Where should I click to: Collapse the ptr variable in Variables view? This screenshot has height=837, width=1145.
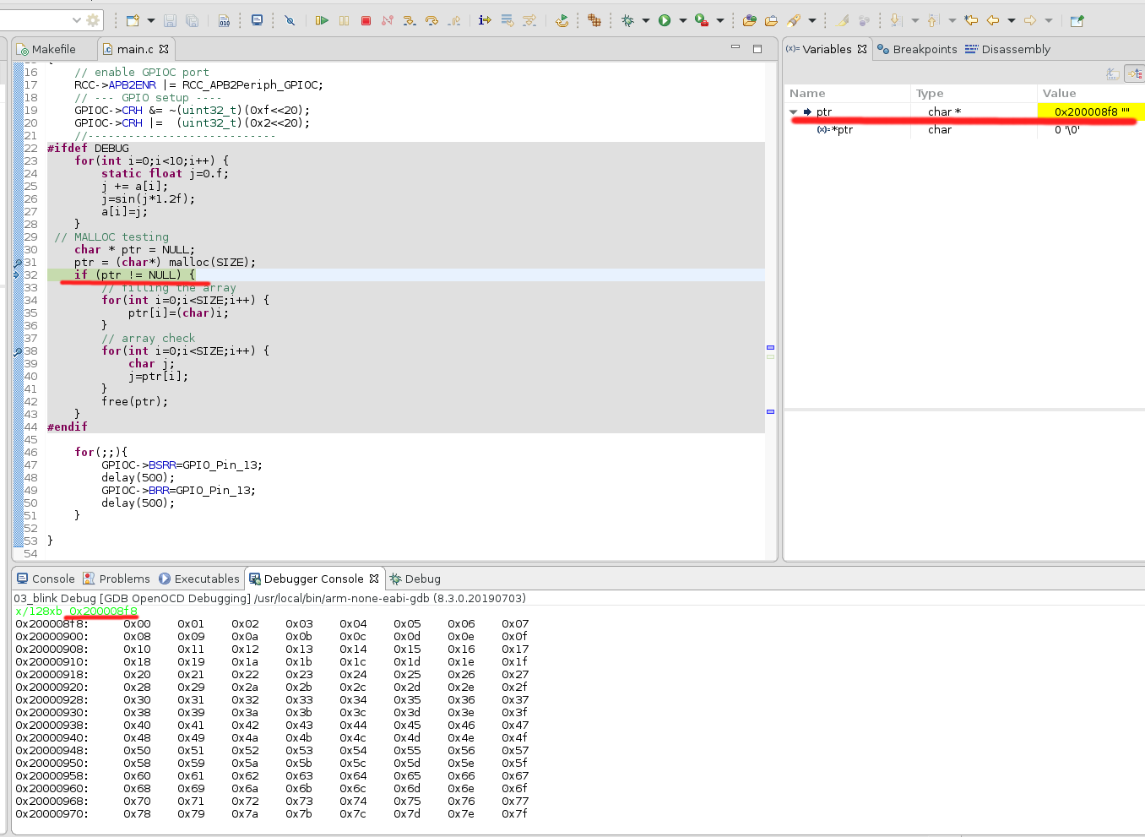[792, 111]
